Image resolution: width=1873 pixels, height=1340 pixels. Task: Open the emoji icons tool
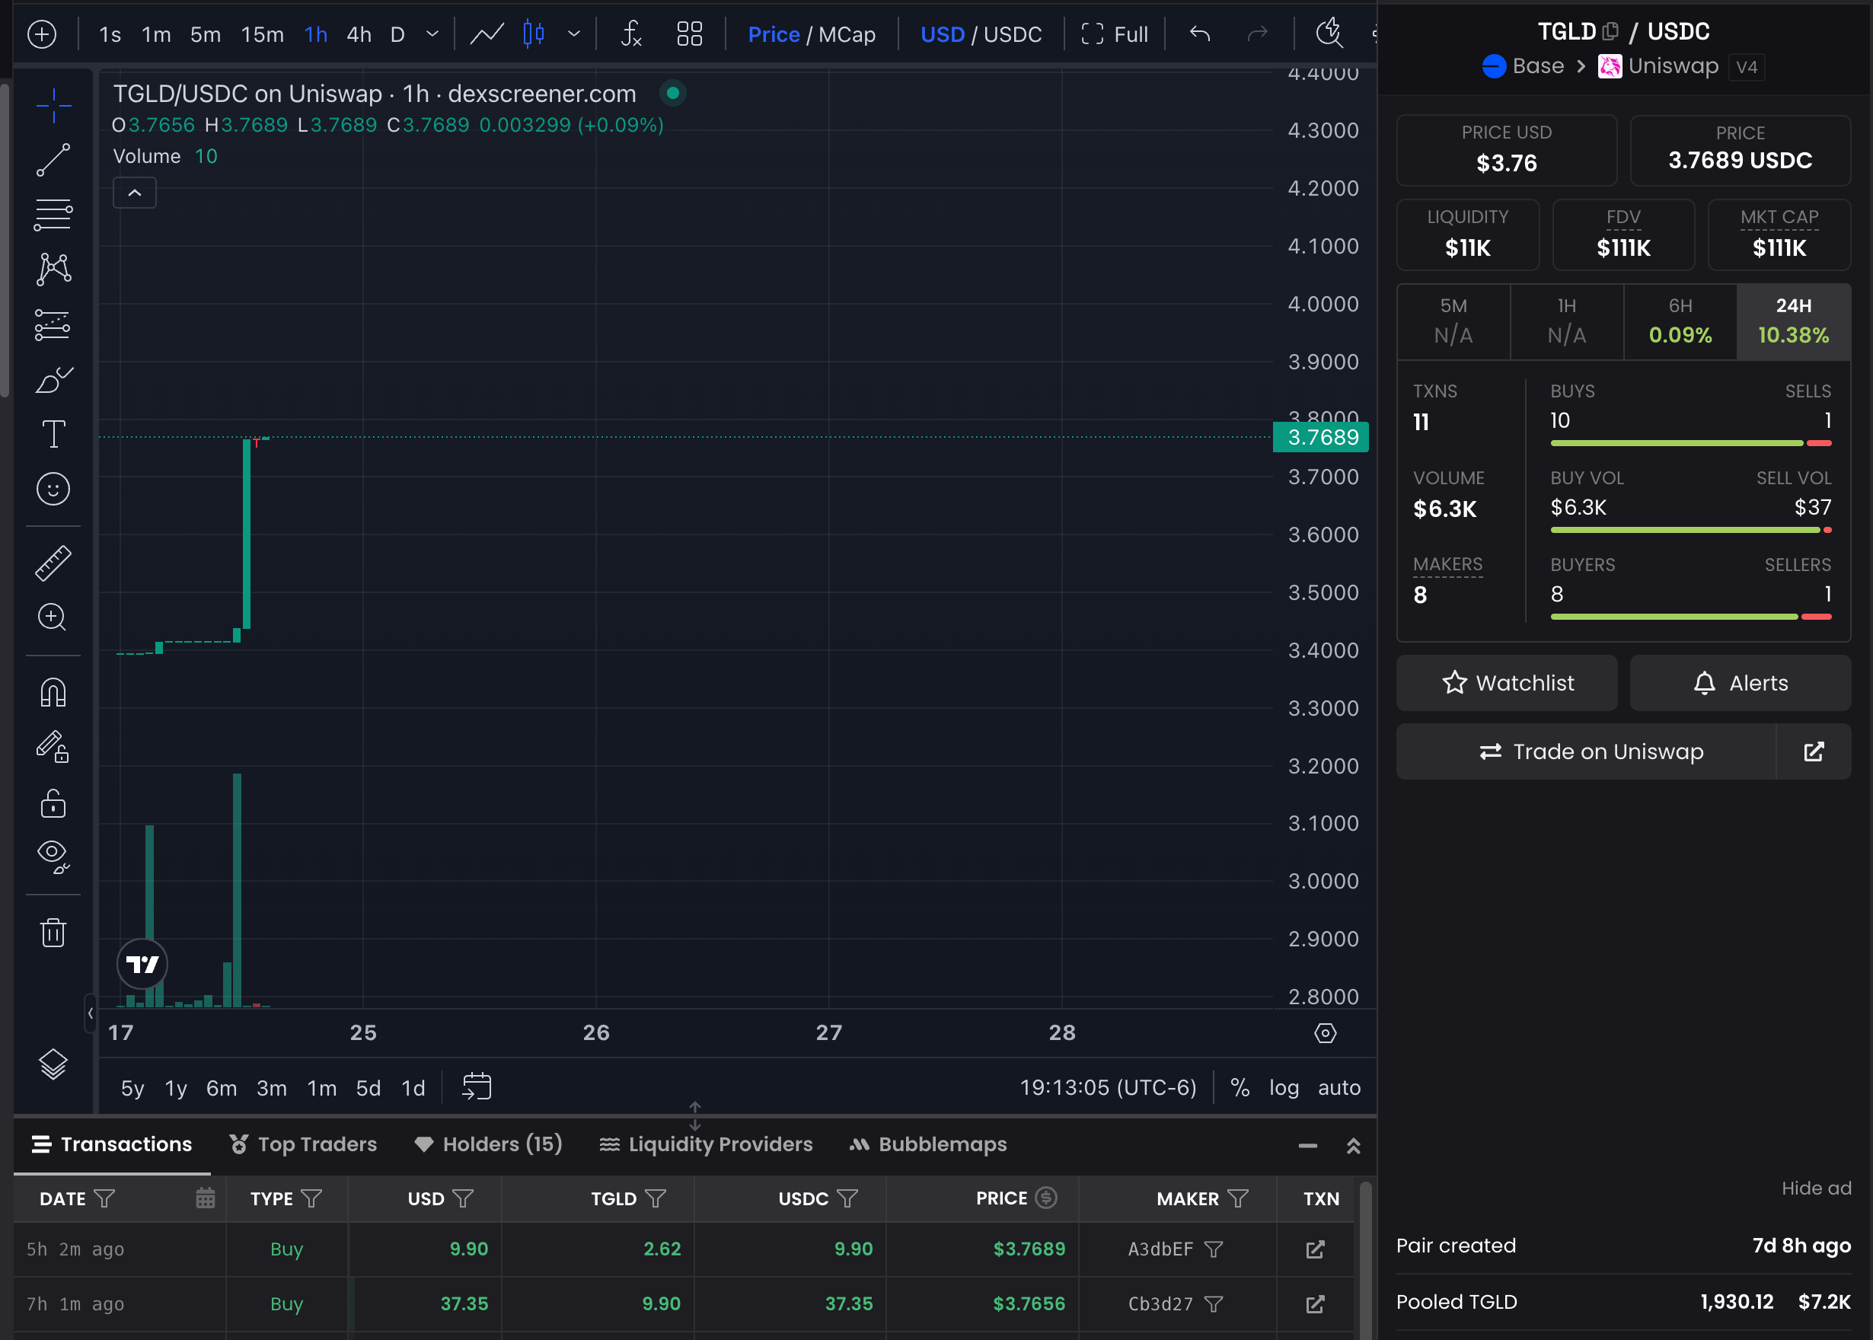[x=53, y=490]
